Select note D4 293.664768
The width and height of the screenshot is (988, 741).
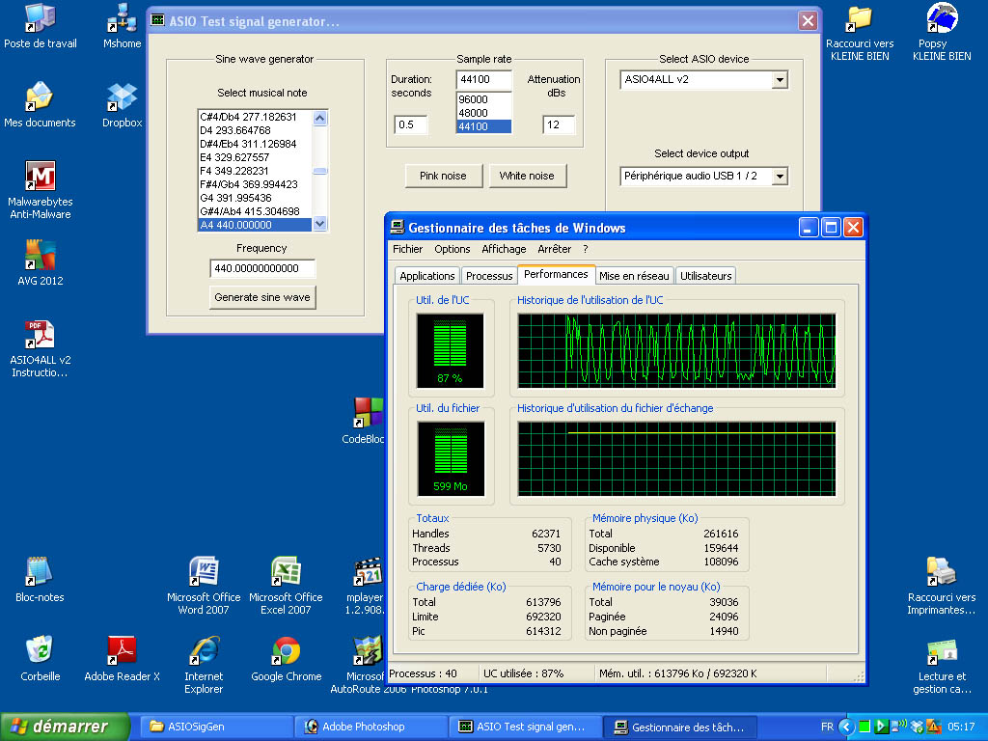(x=255, y=130)
